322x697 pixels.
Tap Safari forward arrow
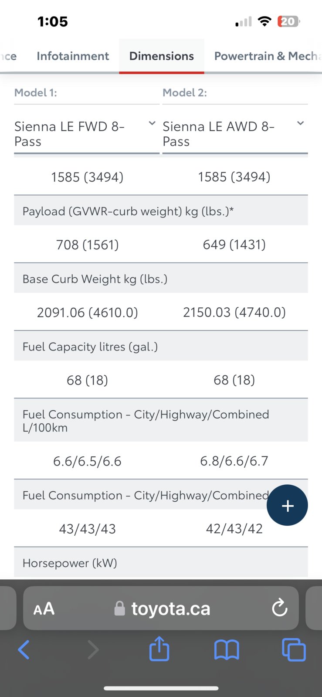(x=93, y=649)
